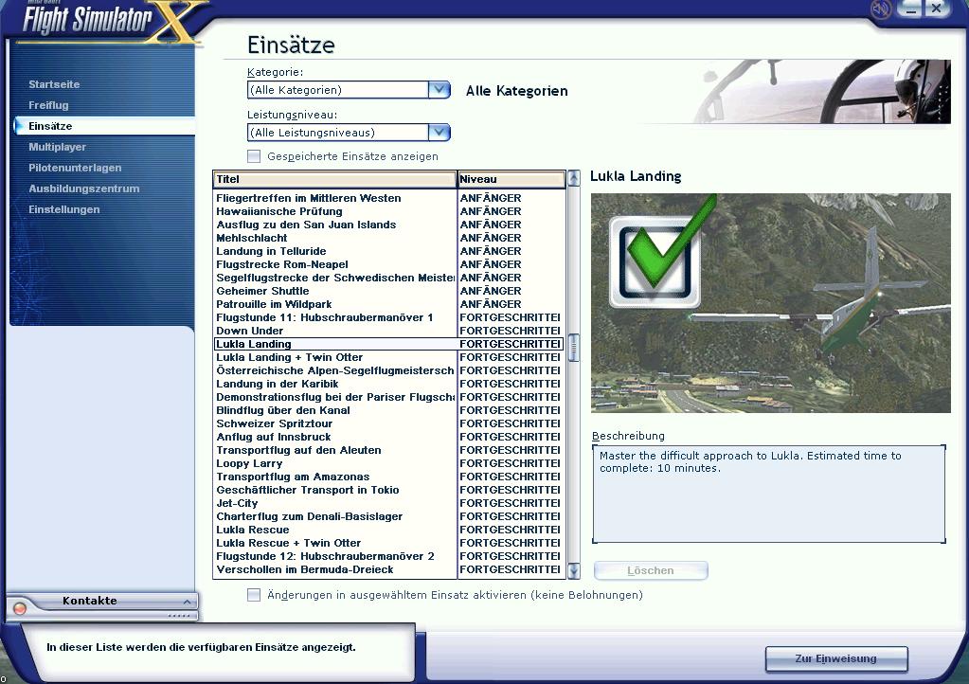Open Einstellungen in sidebar
The height and width of the screenshot is (684, 969).
(x=63, y=209)
